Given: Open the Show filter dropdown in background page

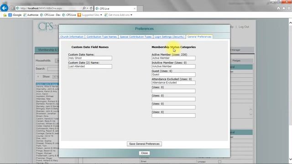Looking at the screenshot, I should (56, 77).
